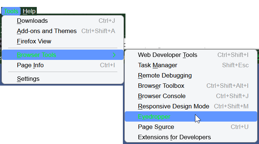Select Remote Debugging
The height and width of the screenshot is (144, 259).
click(x=191, y=76)
